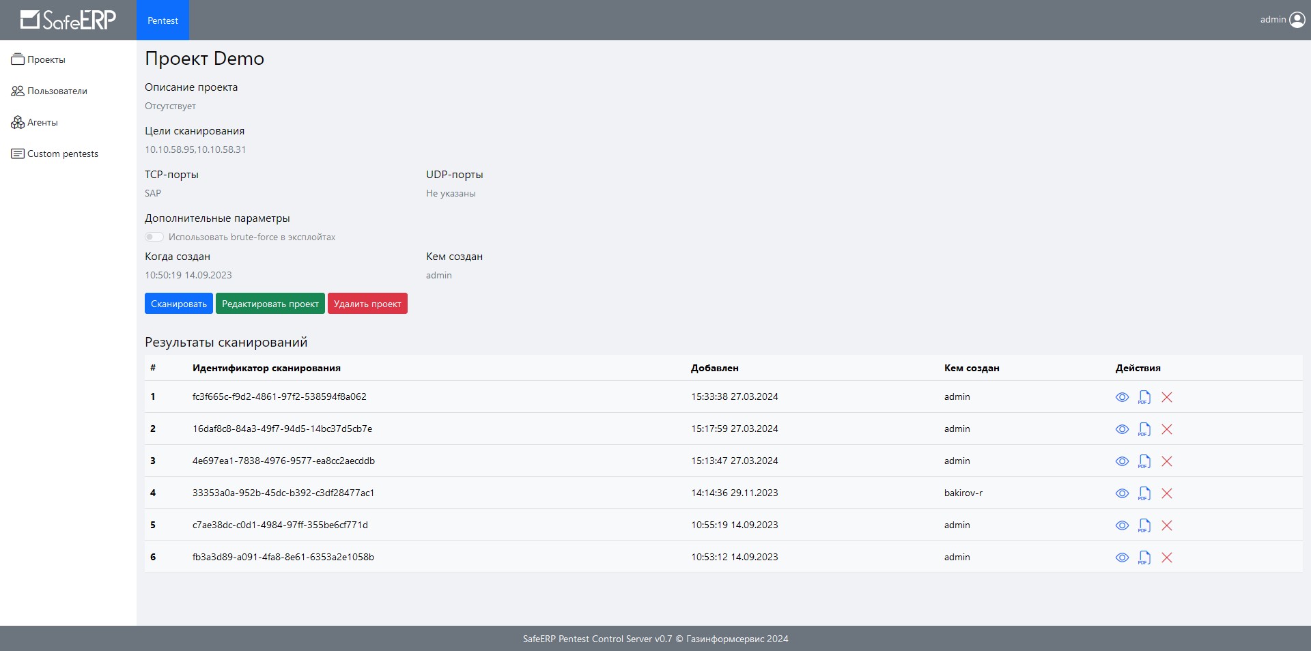Click creator name bakirov-r
The image size is (1311, 651).
coord(963,493)
